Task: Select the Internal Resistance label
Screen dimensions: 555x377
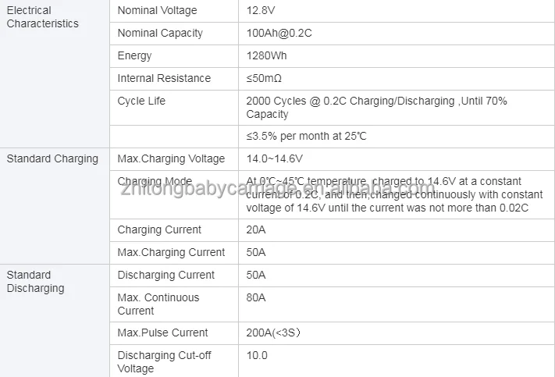Action: 164,79
